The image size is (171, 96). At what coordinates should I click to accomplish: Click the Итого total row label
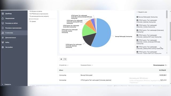pyautogui.click(x=61, y=70)
